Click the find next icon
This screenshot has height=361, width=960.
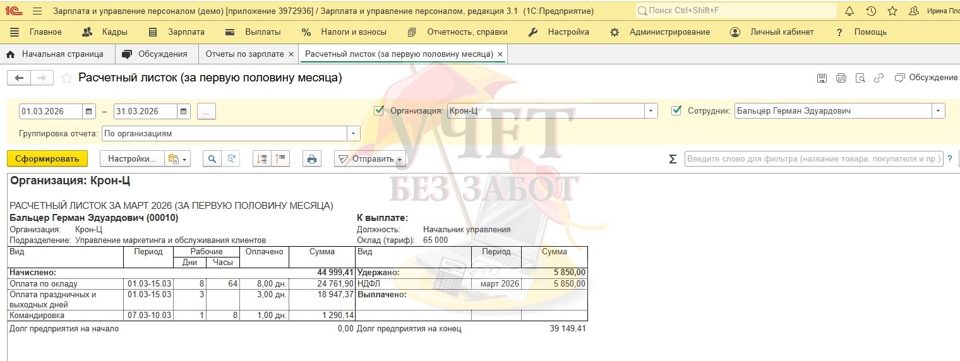pyautogui.click(x=231, y=159)
